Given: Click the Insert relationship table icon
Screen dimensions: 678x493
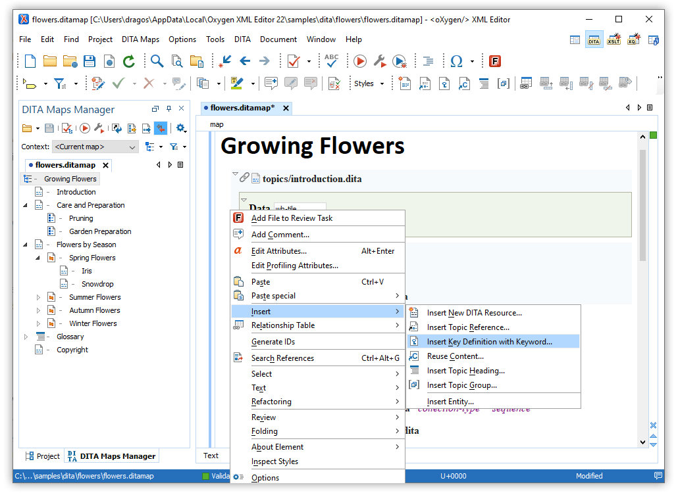Looking at the screenshot, I should [526, 83].
